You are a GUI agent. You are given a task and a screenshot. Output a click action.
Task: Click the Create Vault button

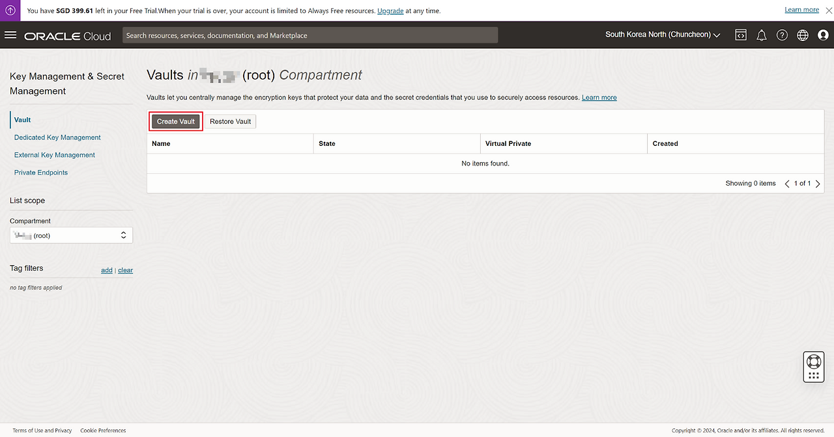[x=176, y=121]
